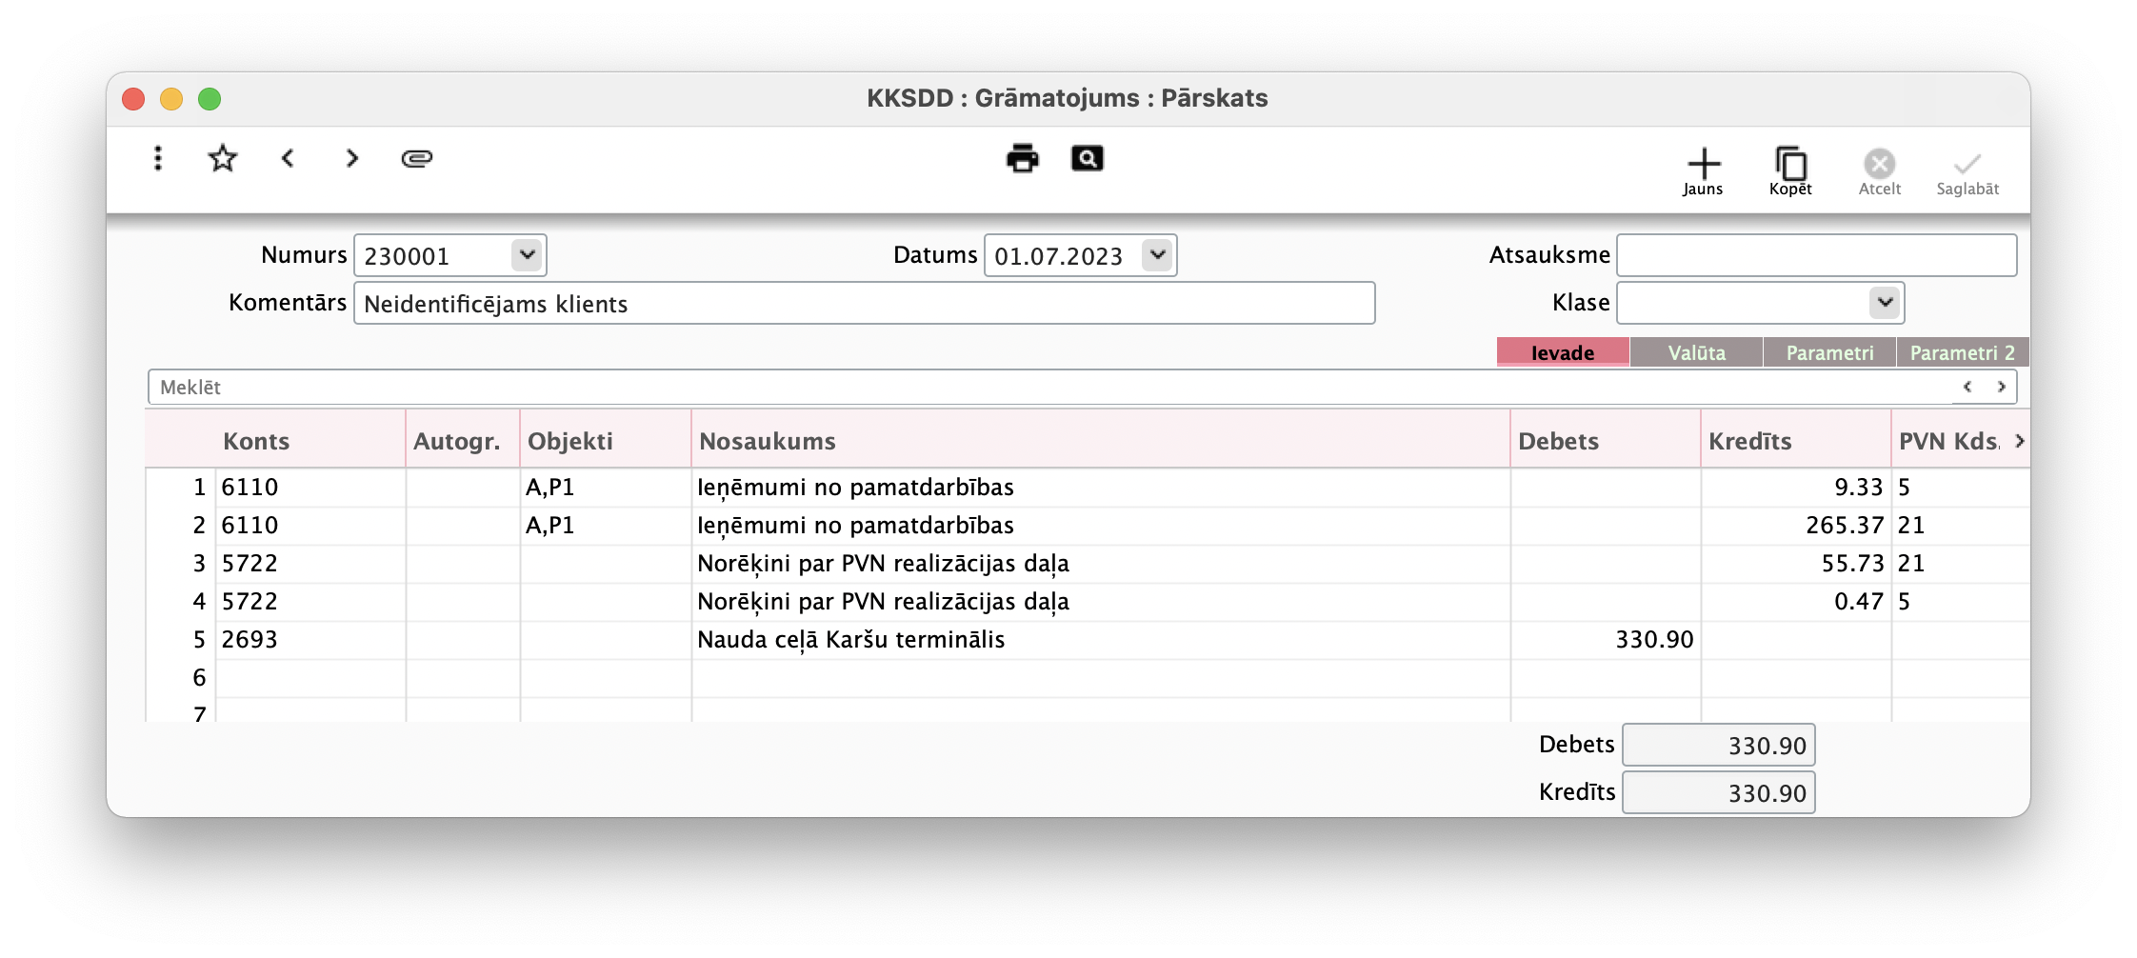Select account 6110 in row 2

point(310,526)
